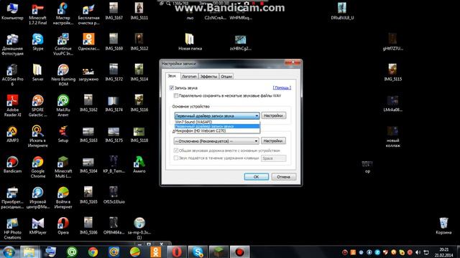Choose Win7 Sound (WASAPI) from list
460x258 pixels.
pyautogui.click(x=217, y=122)
